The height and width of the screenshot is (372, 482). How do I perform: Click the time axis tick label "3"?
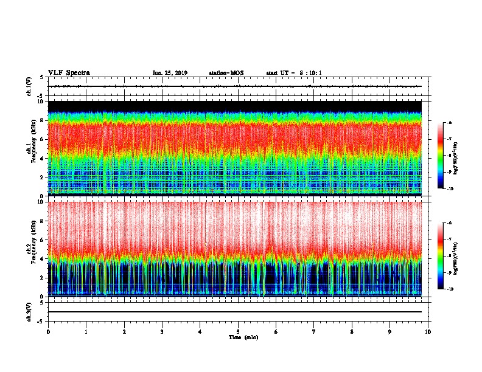tap(162, 332)
